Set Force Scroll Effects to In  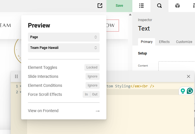86,94
